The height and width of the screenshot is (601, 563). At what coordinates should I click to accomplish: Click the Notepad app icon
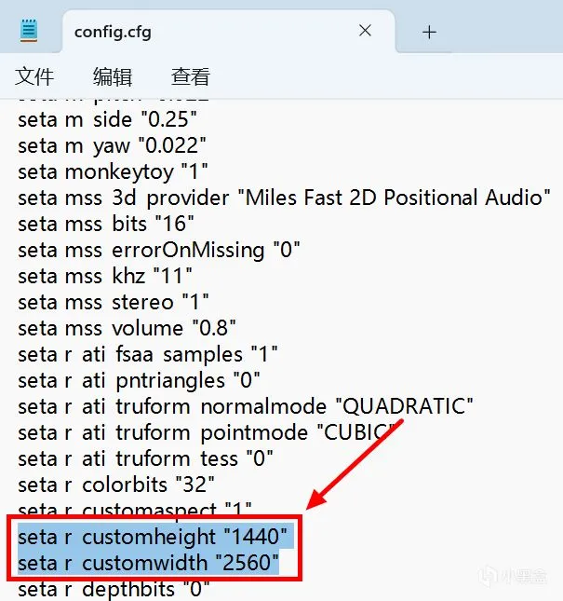[x=28, y=30]
